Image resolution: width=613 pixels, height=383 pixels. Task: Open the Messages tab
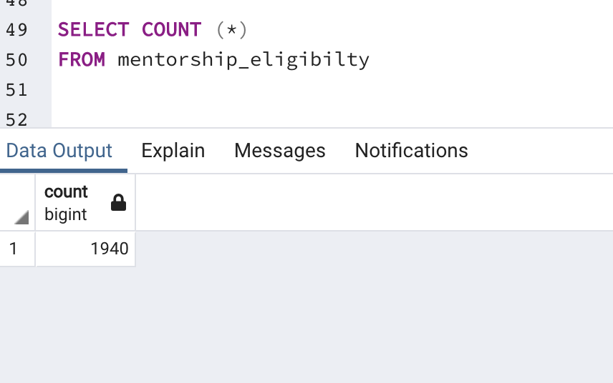[280, 151]
